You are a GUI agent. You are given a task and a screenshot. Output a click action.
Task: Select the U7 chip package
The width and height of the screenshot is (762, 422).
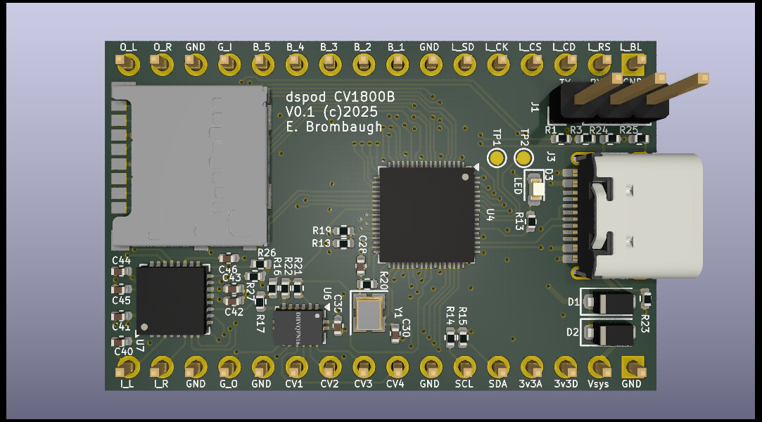(x=174, y=300)
